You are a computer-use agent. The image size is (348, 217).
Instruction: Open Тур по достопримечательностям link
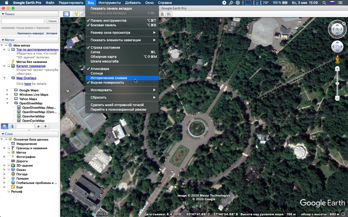pos(38,50)
